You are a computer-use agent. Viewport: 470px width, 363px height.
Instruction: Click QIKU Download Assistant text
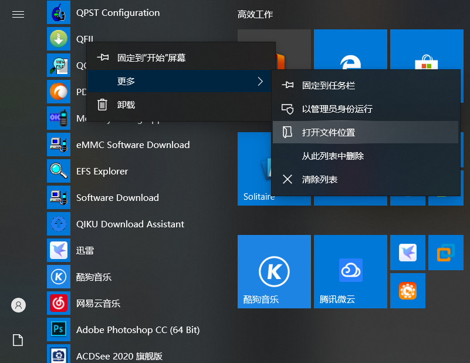point(130,224)
